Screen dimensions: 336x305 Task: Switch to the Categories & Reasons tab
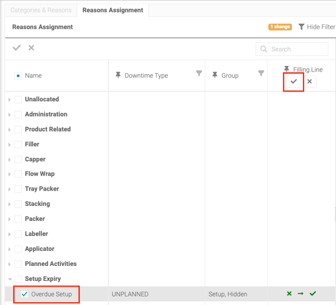tap(41, 10)
